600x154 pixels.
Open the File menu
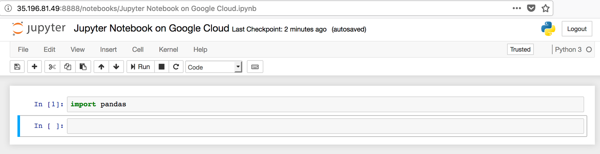point(23,50)
